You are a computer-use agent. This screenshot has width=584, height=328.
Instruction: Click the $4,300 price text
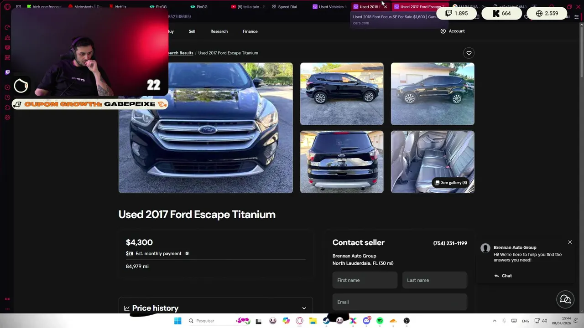[139, 242]
